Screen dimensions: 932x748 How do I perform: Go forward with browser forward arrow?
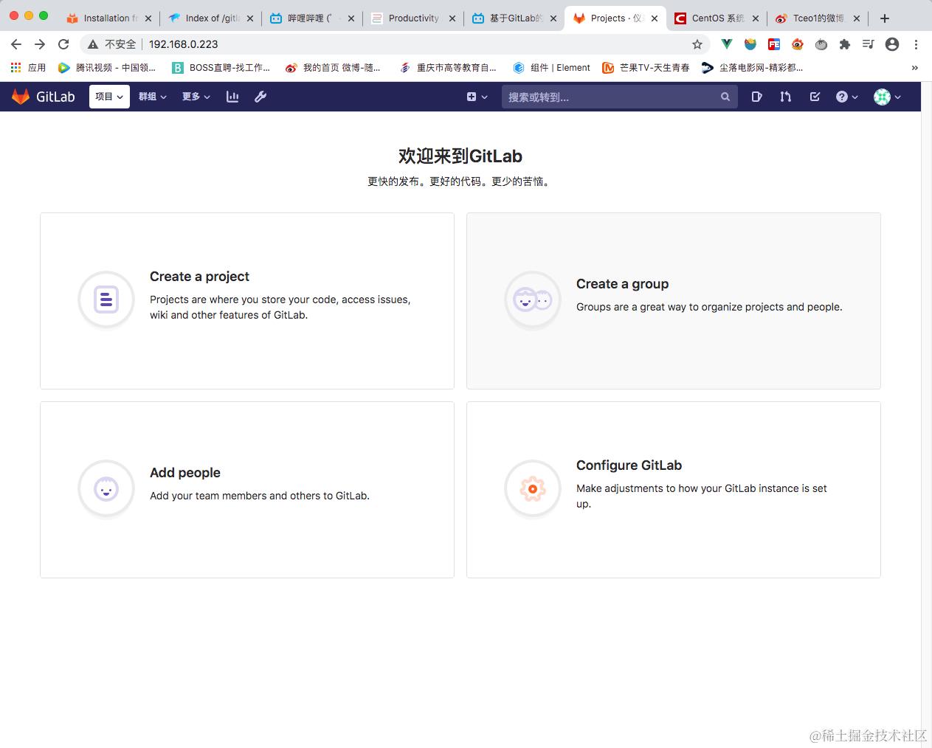click(x=40, y=44)
